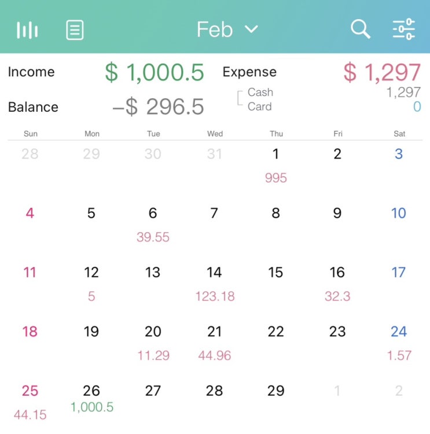Open February 26 with 1,000.5 income

(91, 398)
